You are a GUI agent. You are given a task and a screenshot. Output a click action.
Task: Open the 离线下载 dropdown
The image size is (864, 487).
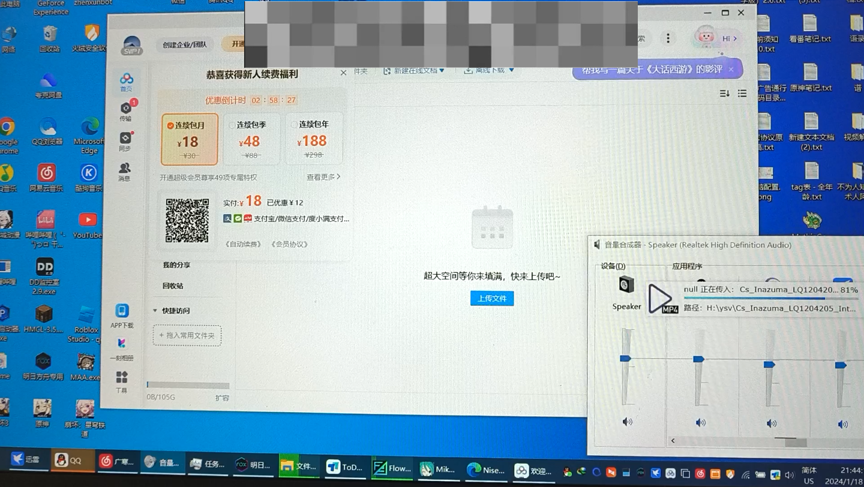pos(489,70)
